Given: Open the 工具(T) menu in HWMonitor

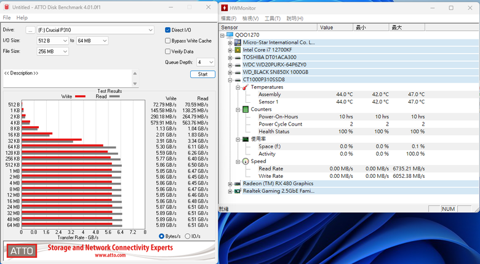Looking at the screenshot, I should tap(273, 18).
